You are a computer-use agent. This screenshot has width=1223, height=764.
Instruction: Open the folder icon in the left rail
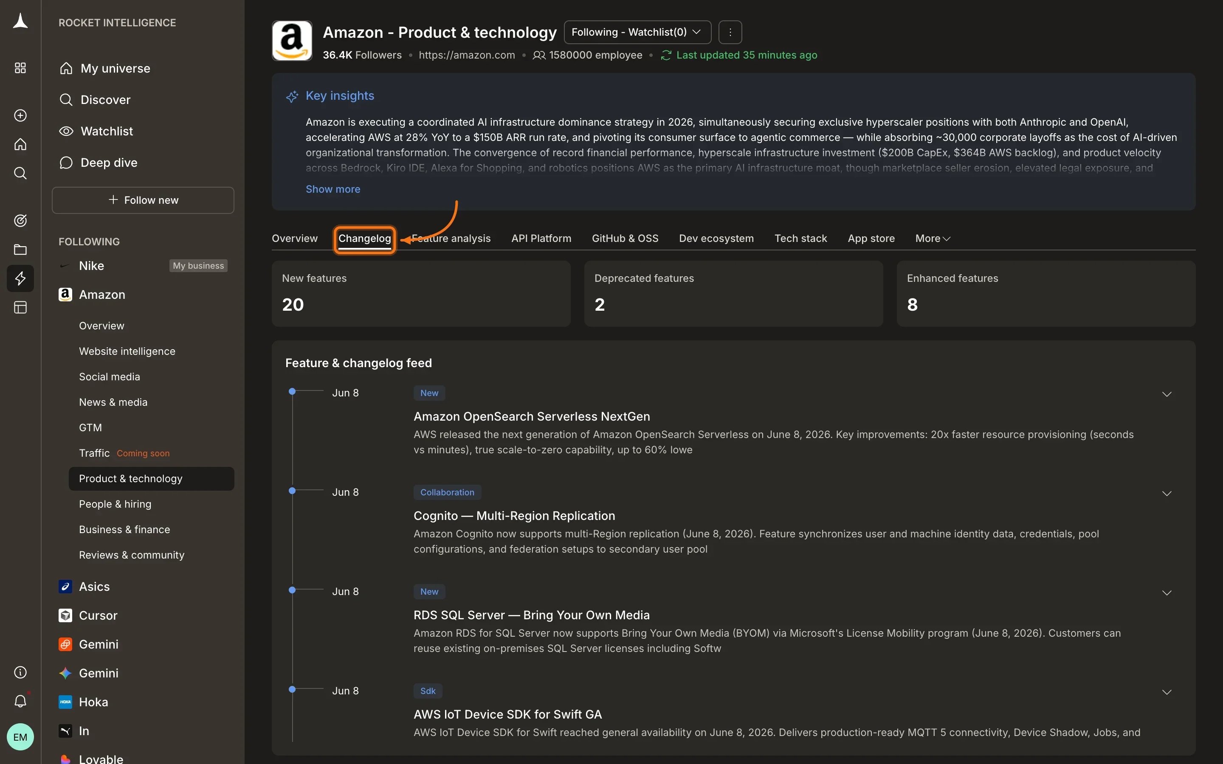[x=20, y=249]
